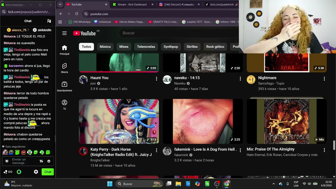Click the chat identity badge icon
Image resolution: width=336 pixels, height=189 pixels.
tap(7, 161)
